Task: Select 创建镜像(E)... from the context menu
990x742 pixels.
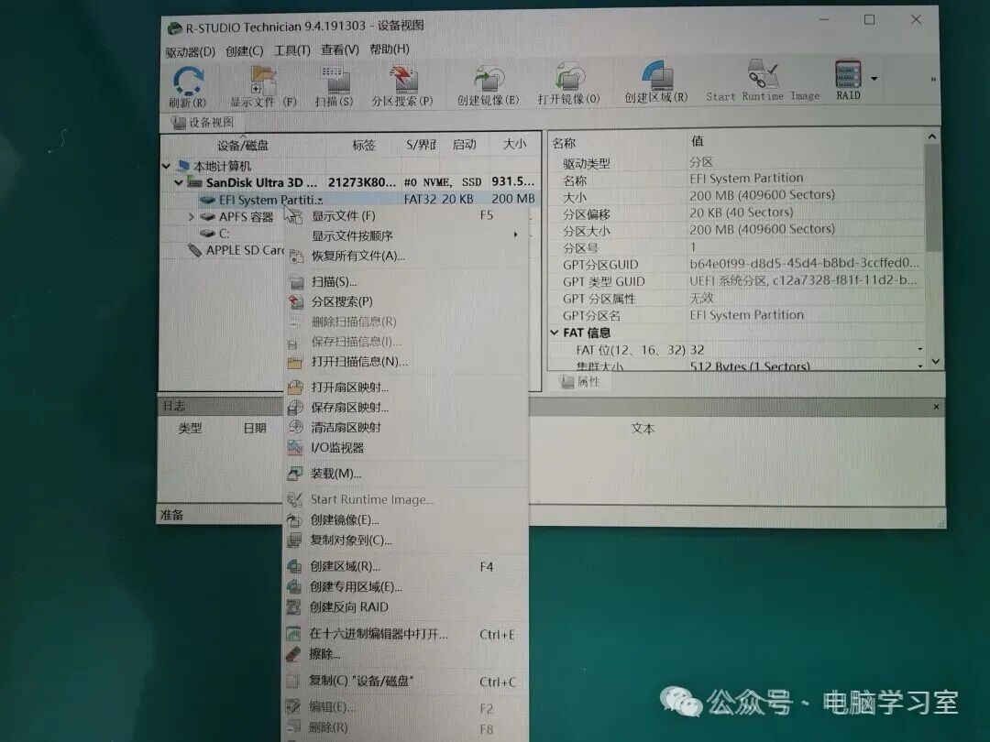Action: pyautogui.click(x=345, y=519)
